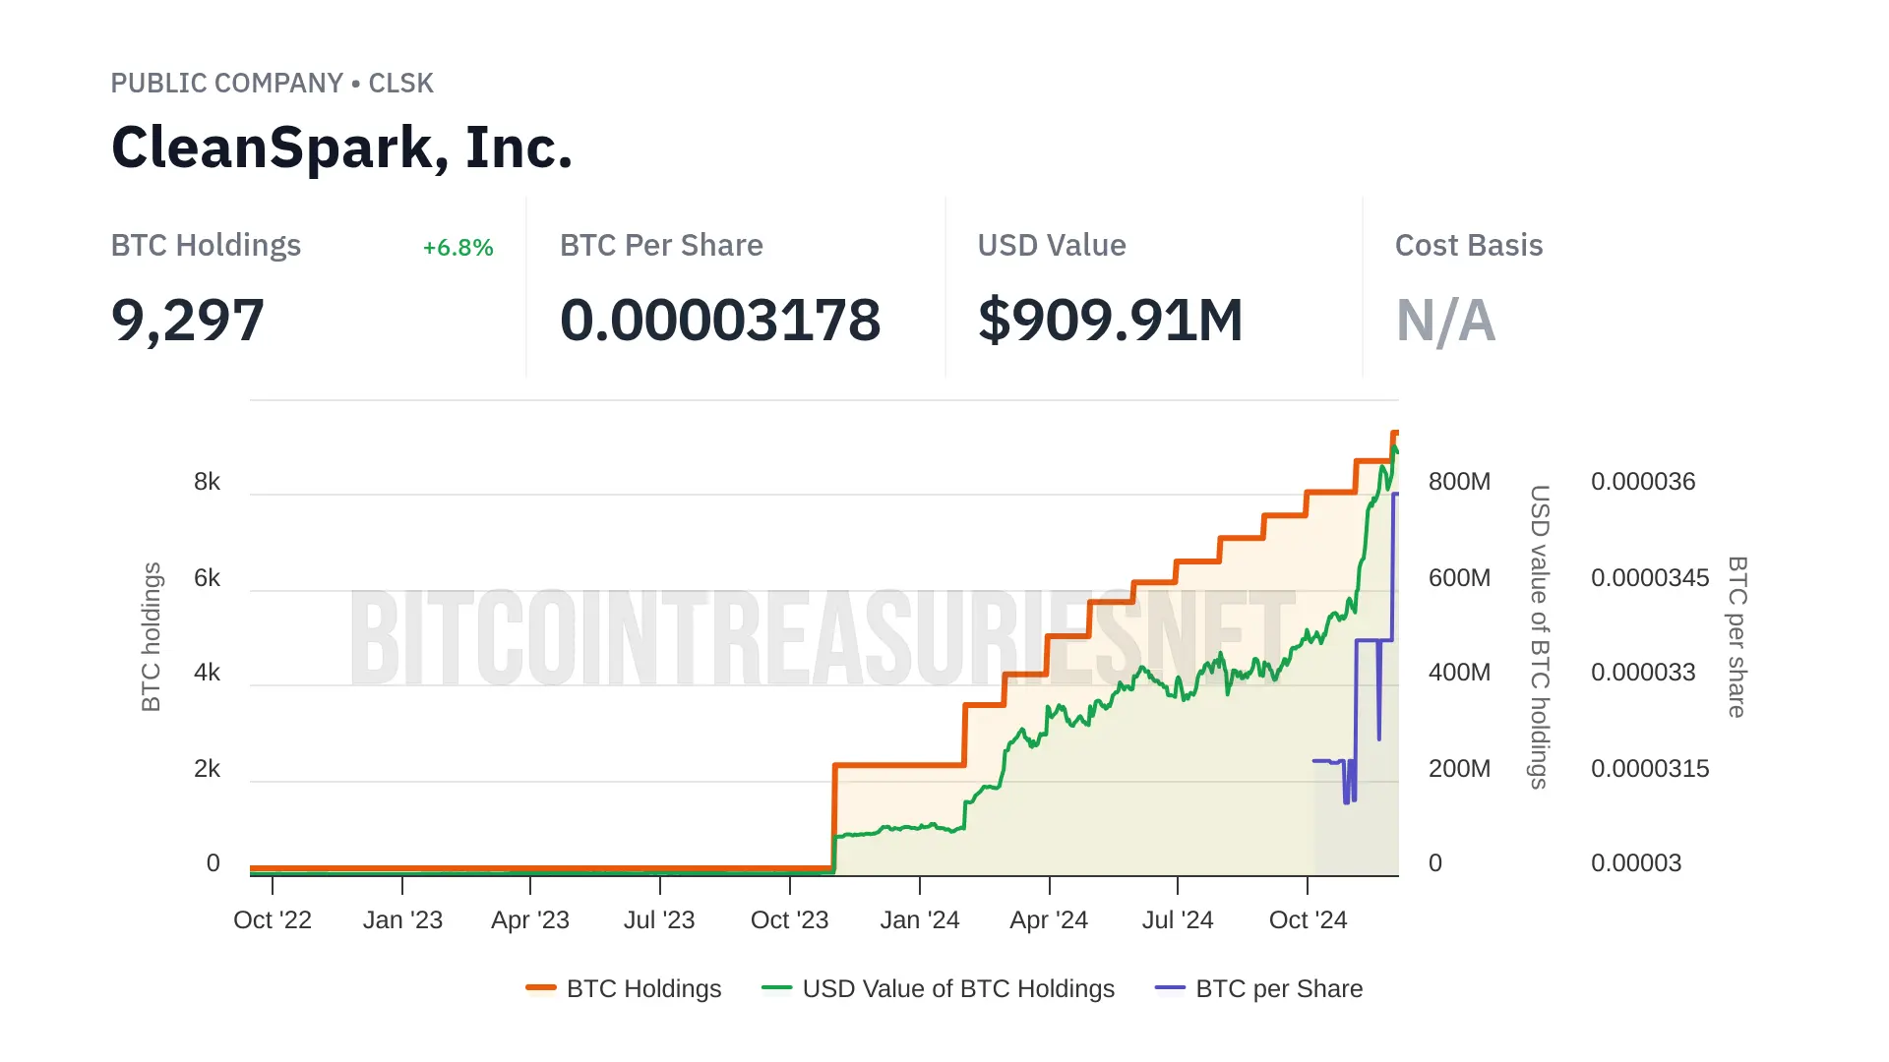The width and height of the screenshot is (1889, 1062).
Task: Click the CleanSpark, Inc. company title
Action: click(341, 147)
